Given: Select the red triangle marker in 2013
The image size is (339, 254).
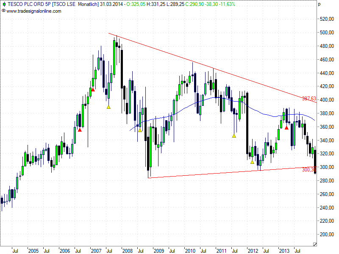Looking at the screenshot, I should 286,127.
